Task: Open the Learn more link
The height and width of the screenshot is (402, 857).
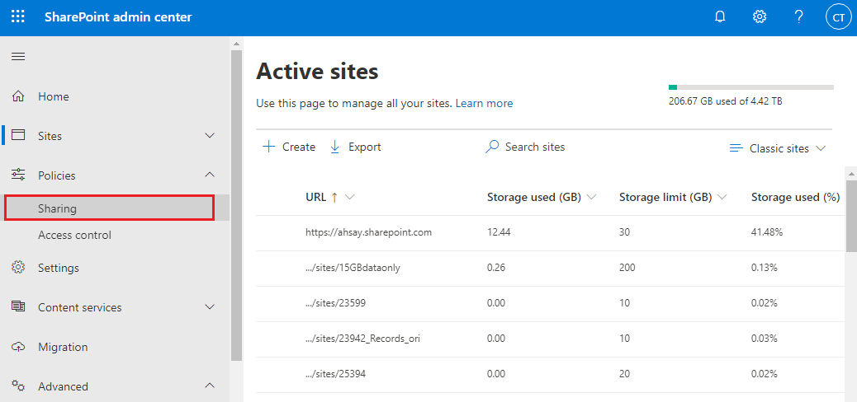Action: coord(484,103)
